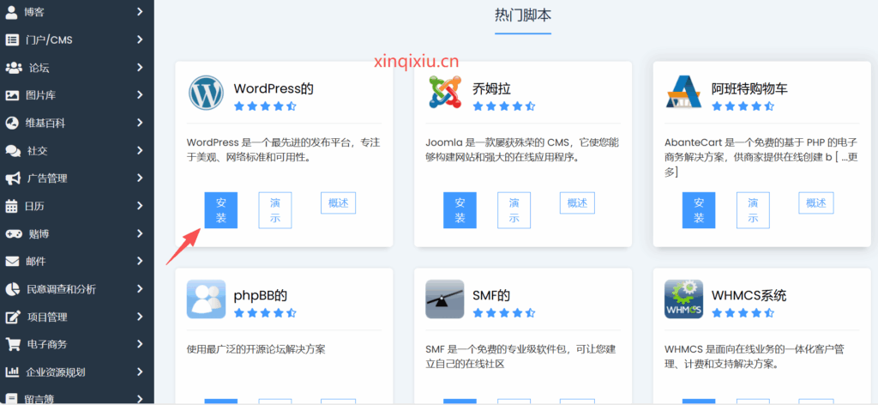Select 邮件 in the sidebar
878x405 pixels.
[x=36, y=261]
